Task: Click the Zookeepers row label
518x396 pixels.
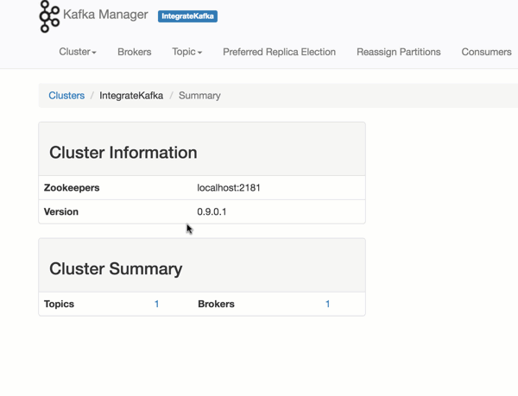Action: [x=72, y=188]
